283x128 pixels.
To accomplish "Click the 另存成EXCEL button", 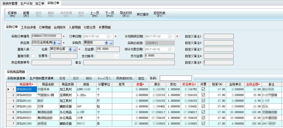I will coord(124,78).
